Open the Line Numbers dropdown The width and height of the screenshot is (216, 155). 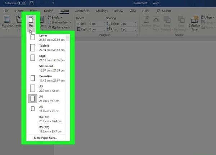click(x=59, y=22)
